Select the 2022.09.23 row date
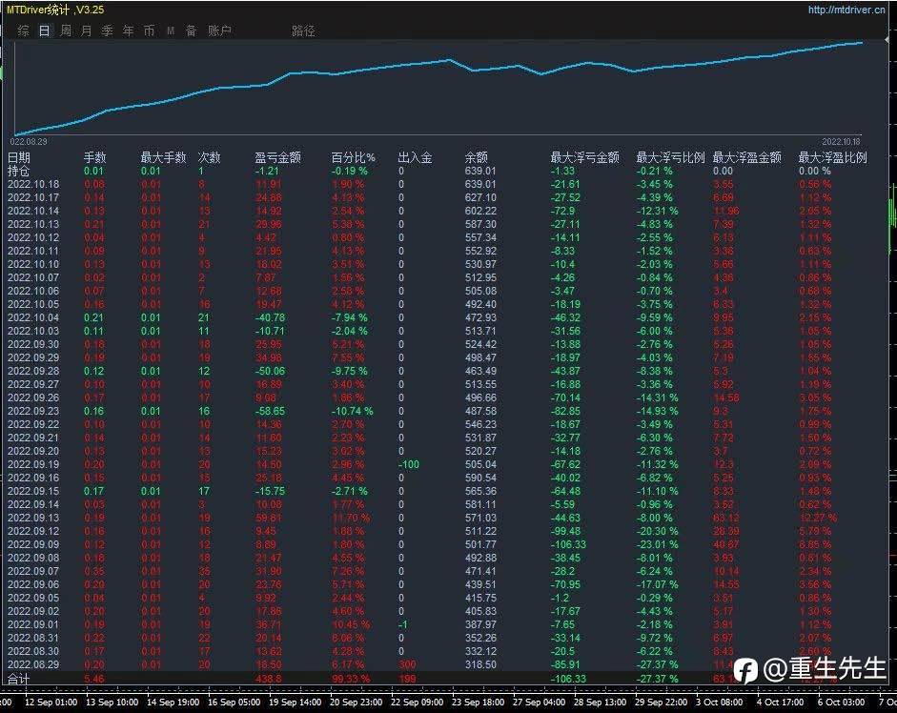 click(x=32, y=411)
